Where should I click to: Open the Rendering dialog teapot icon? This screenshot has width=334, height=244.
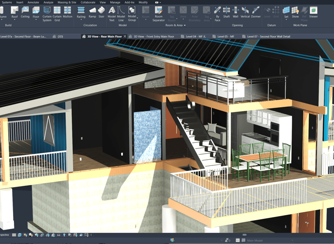pos(37,235)
